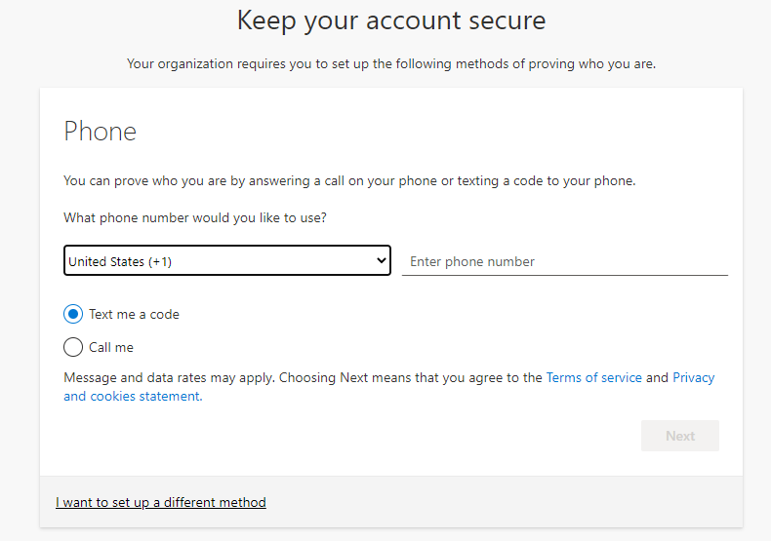Open the Privacy link at line end

pyautogui.click(x=693, y=377)
